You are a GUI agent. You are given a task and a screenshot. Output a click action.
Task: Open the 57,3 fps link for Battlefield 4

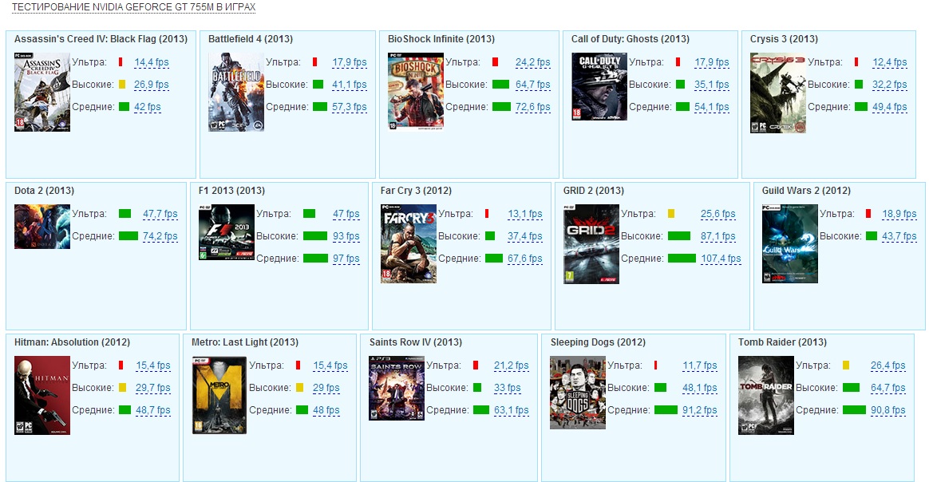(x=350, y=107)
